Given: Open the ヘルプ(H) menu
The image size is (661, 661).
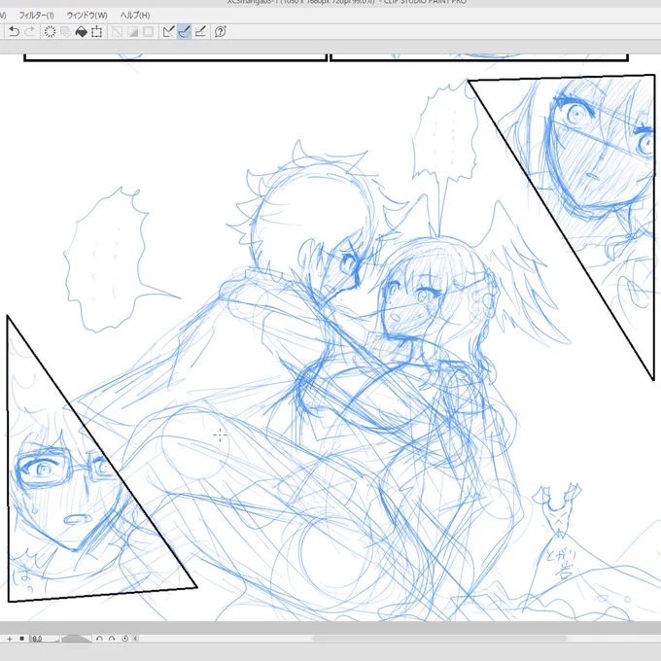Looking at the screenshot, I should [x=134, y=16].
